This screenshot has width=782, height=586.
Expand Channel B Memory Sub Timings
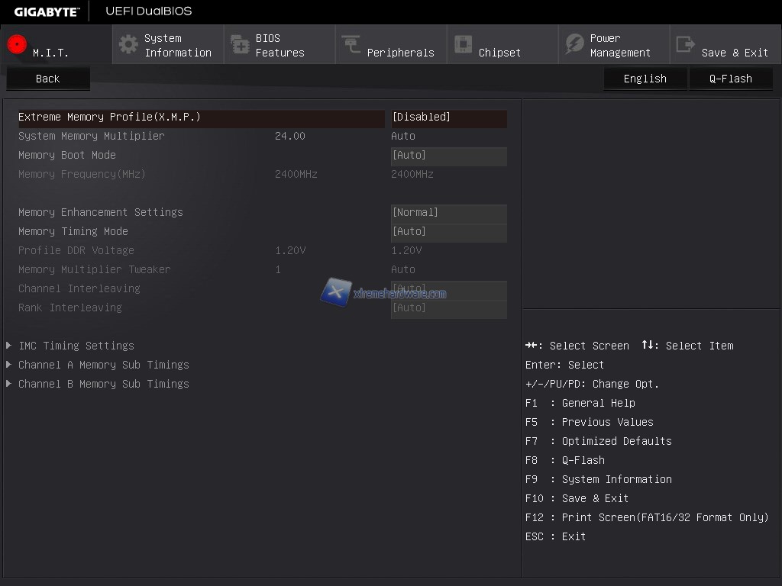[x=103, y=384]
